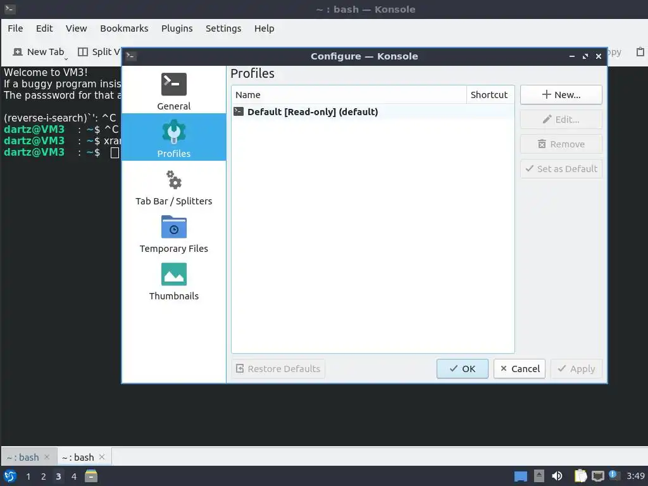
Task: Open the Settings menu
Action: click(223, 28)
